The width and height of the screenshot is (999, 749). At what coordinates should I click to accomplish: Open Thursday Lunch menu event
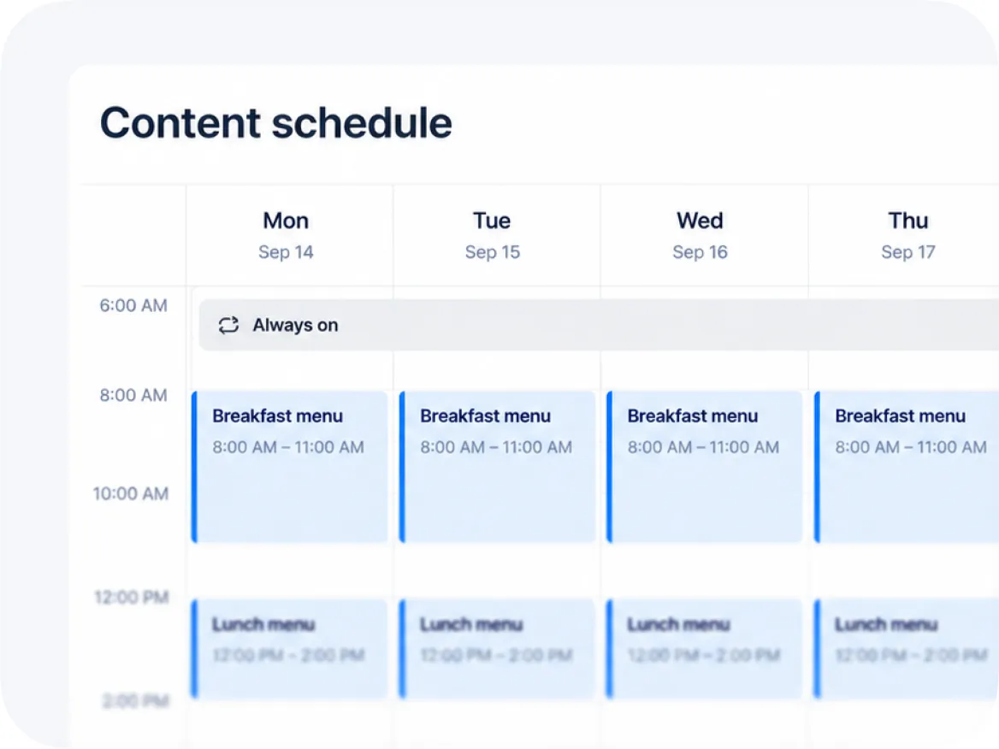click(x=907, y=648)
